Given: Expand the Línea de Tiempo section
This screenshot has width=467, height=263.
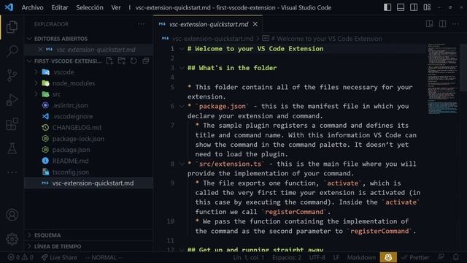Looking at the screenshot, I should click(x=29, y=246).
